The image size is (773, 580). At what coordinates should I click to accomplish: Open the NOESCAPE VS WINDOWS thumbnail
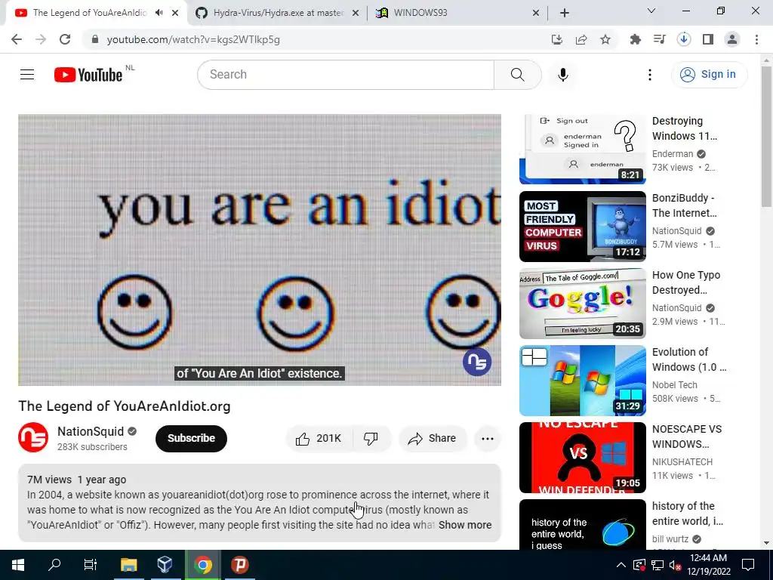(x=582, y=457)
